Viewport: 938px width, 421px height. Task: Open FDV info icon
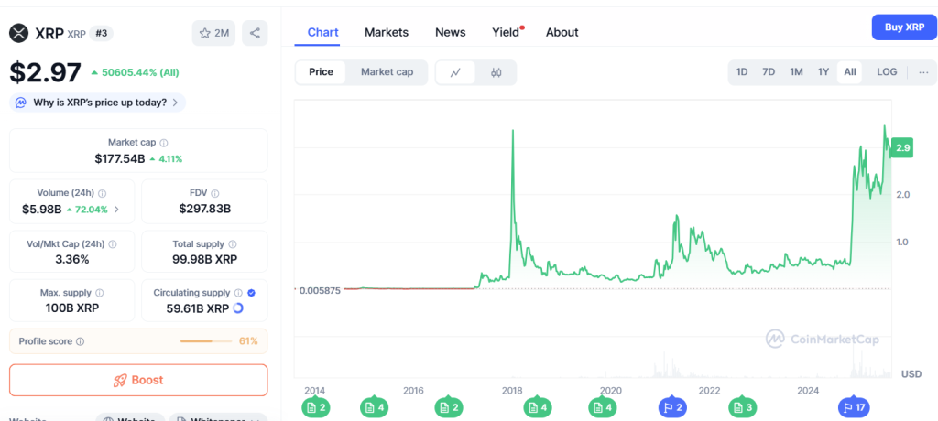[x=214, y=194]
